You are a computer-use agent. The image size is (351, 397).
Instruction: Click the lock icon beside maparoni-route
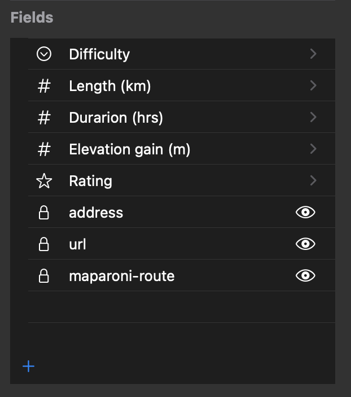tap(43, 276)
